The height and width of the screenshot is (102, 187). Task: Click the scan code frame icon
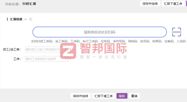tap(177, 32)
